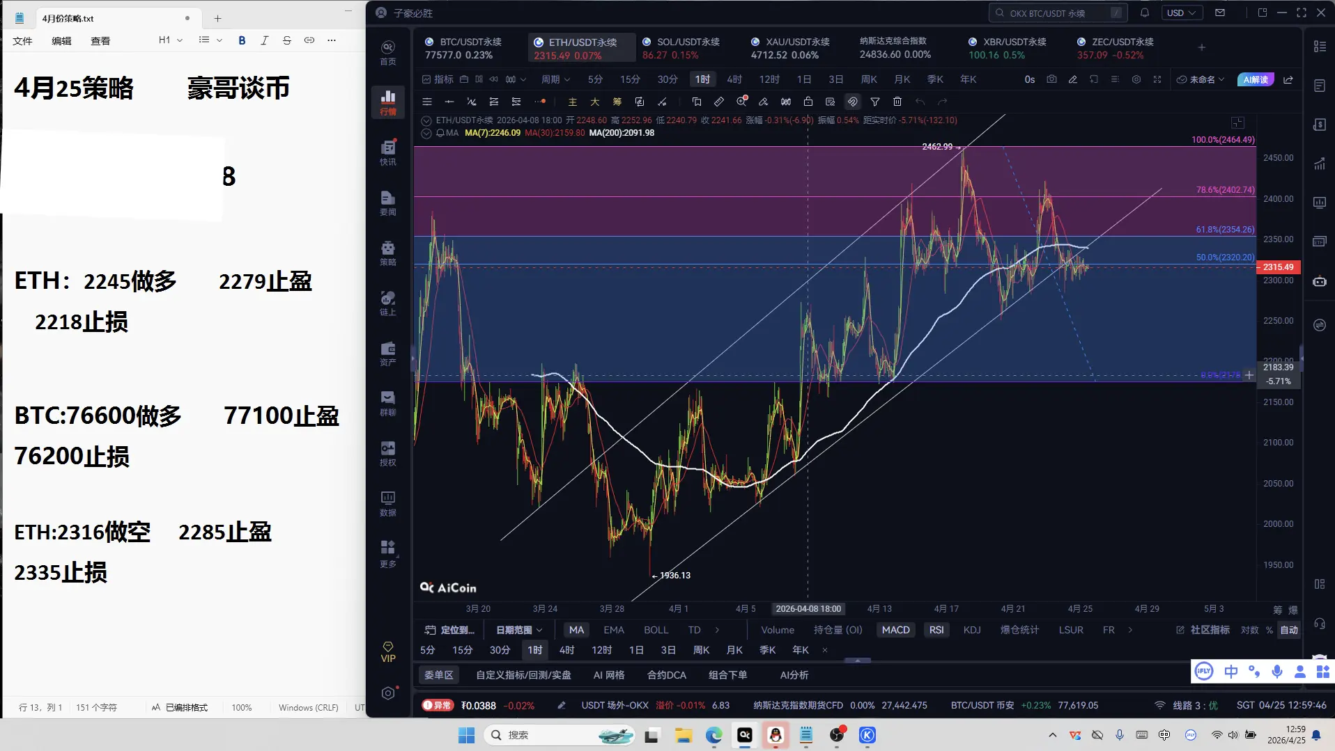Select the ruler measurement tool
Viewport: 1335px width, 751px height.
719,102
